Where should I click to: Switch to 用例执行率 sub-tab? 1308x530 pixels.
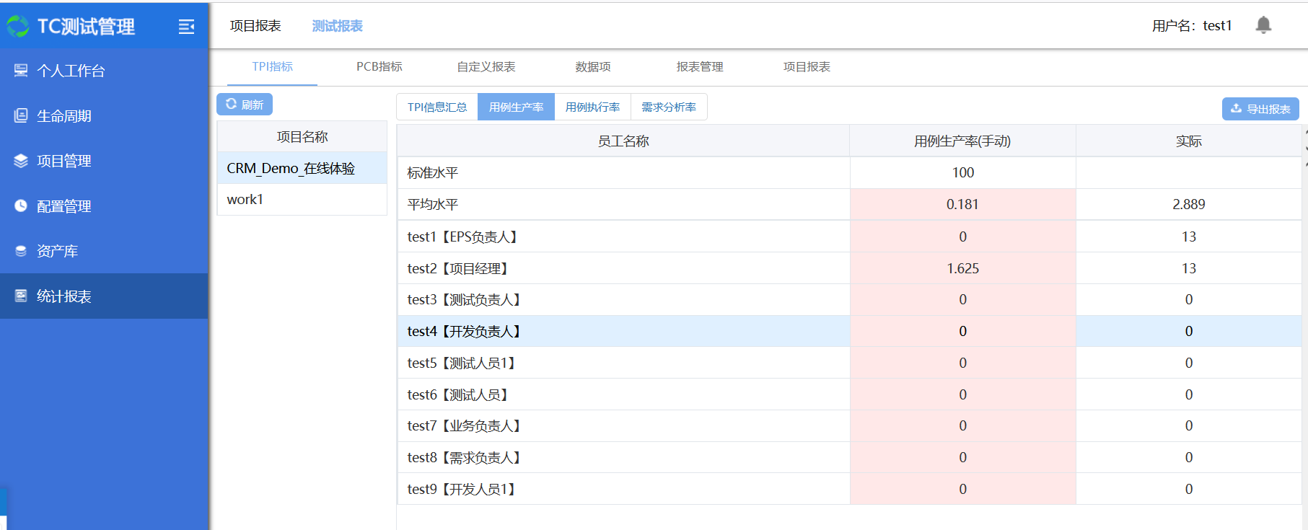tap(592, 107)
